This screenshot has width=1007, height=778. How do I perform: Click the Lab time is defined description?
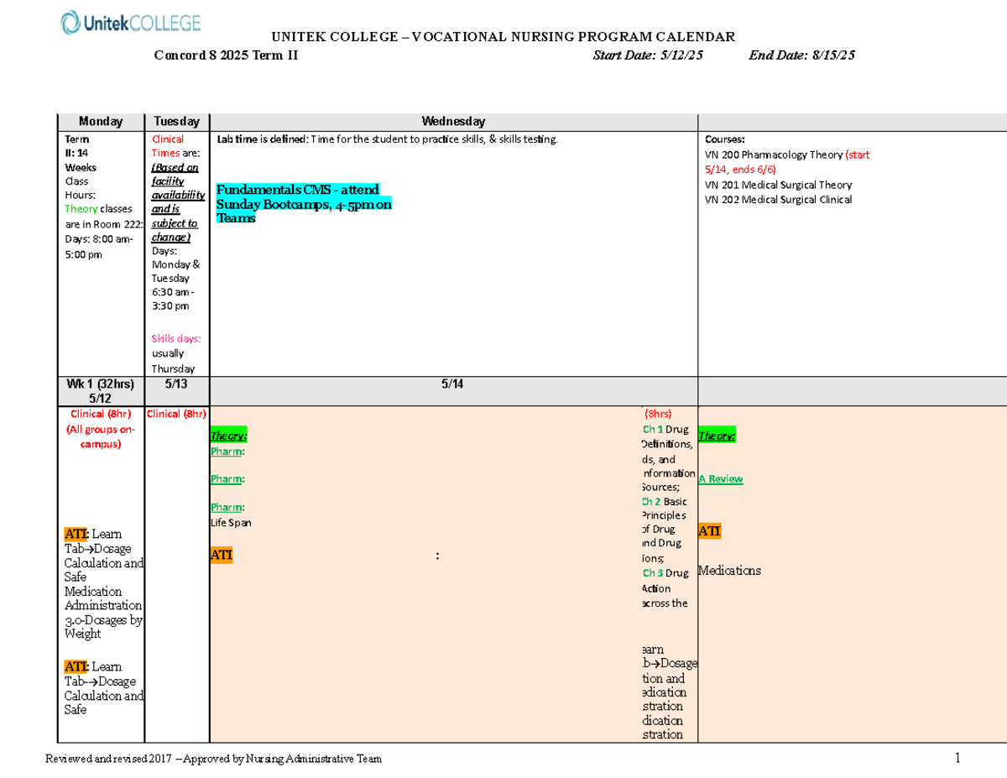point(386,139)
